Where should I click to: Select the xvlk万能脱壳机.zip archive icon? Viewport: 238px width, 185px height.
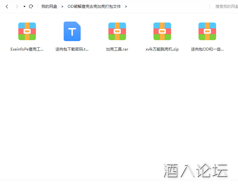162,31
